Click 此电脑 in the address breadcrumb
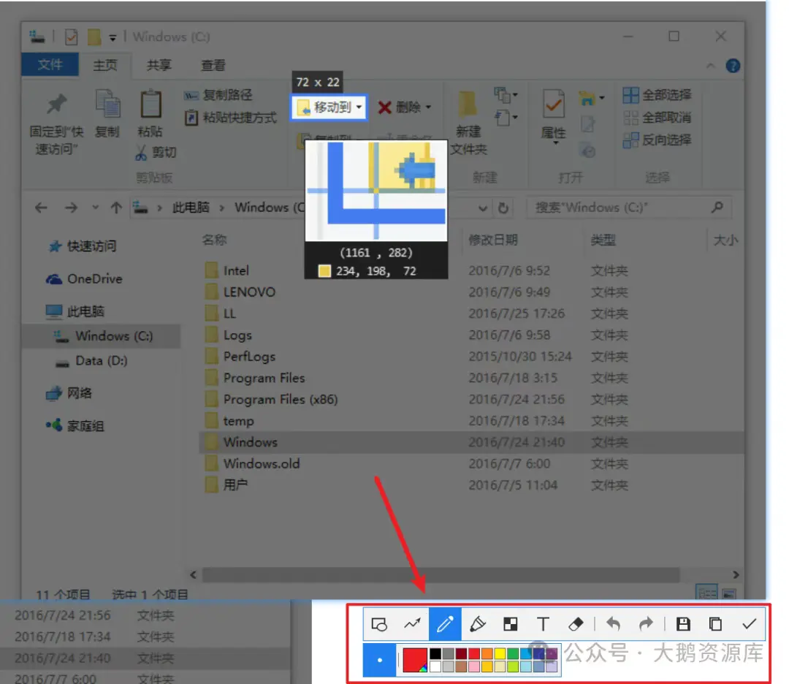This screenshot has height=684, width=789. point(191,208)
